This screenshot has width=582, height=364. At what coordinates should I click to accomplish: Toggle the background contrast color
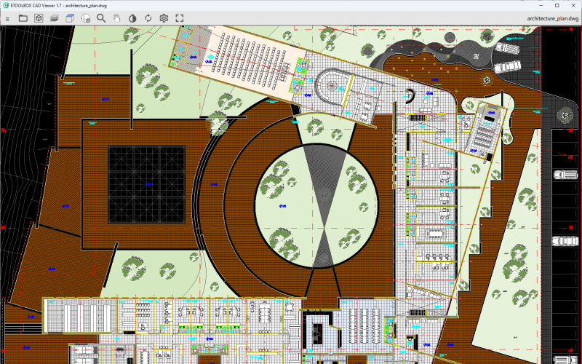(x=132, y=17)
